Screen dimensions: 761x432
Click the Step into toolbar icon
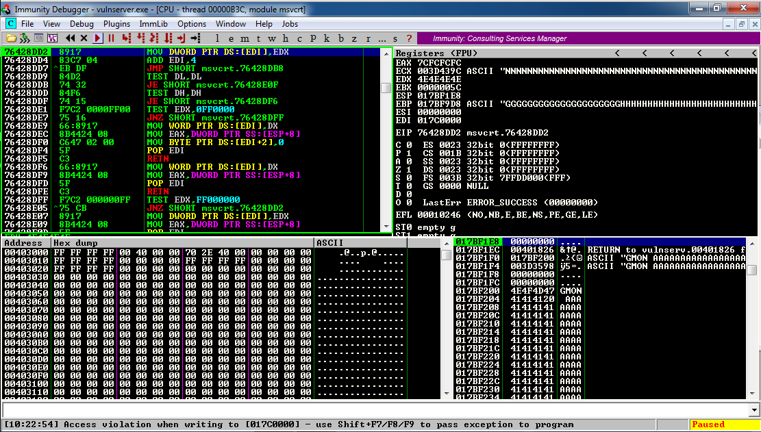(127, 38)
